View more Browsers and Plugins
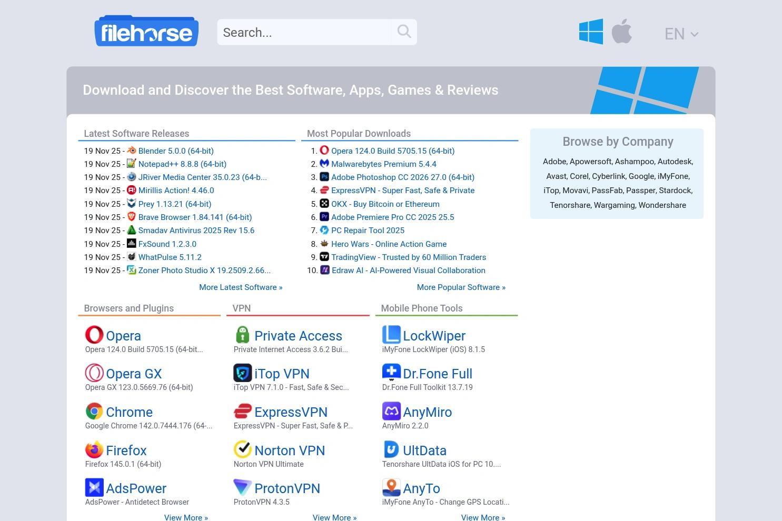Image resolution: width=782 pixels, height=521 pixels. 186,517
